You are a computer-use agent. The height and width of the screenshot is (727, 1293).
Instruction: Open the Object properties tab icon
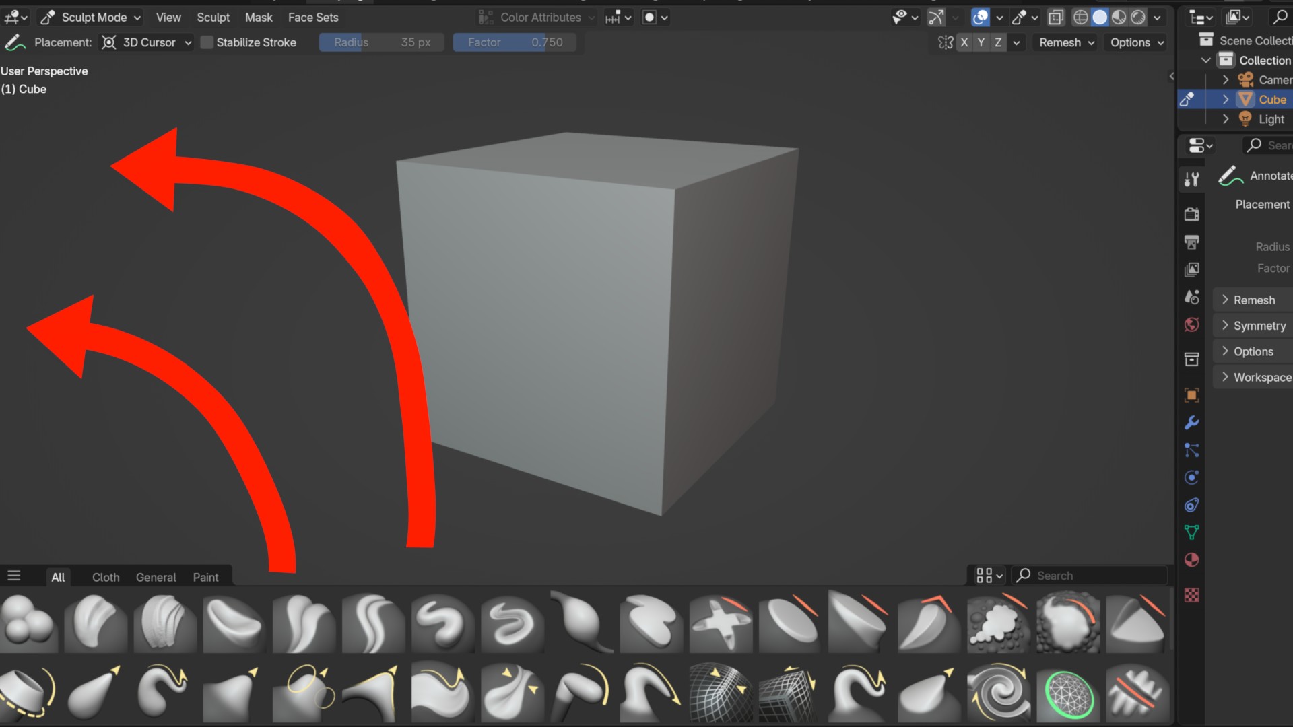[1191, 395]
